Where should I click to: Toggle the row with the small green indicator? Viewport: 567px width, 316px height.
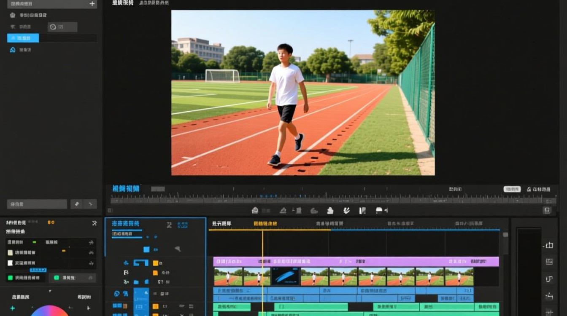[x=51, y=242]
